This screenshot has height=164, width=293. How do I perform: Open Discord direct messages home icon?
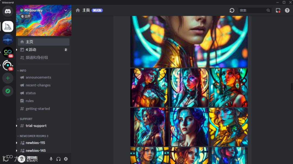pyautogui.click(x=8, y=11)
